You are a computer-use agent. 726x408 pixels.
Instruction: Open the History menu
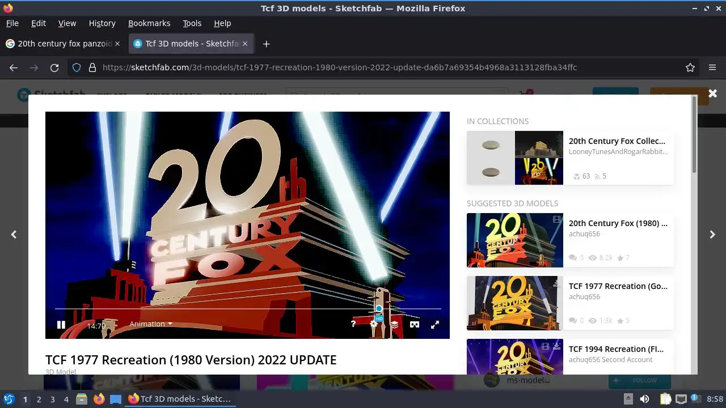click(x=102, y=23)
